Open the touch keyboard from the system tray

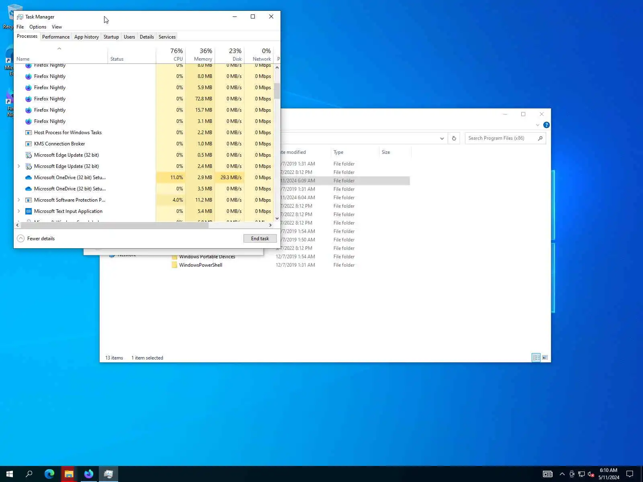548,474
